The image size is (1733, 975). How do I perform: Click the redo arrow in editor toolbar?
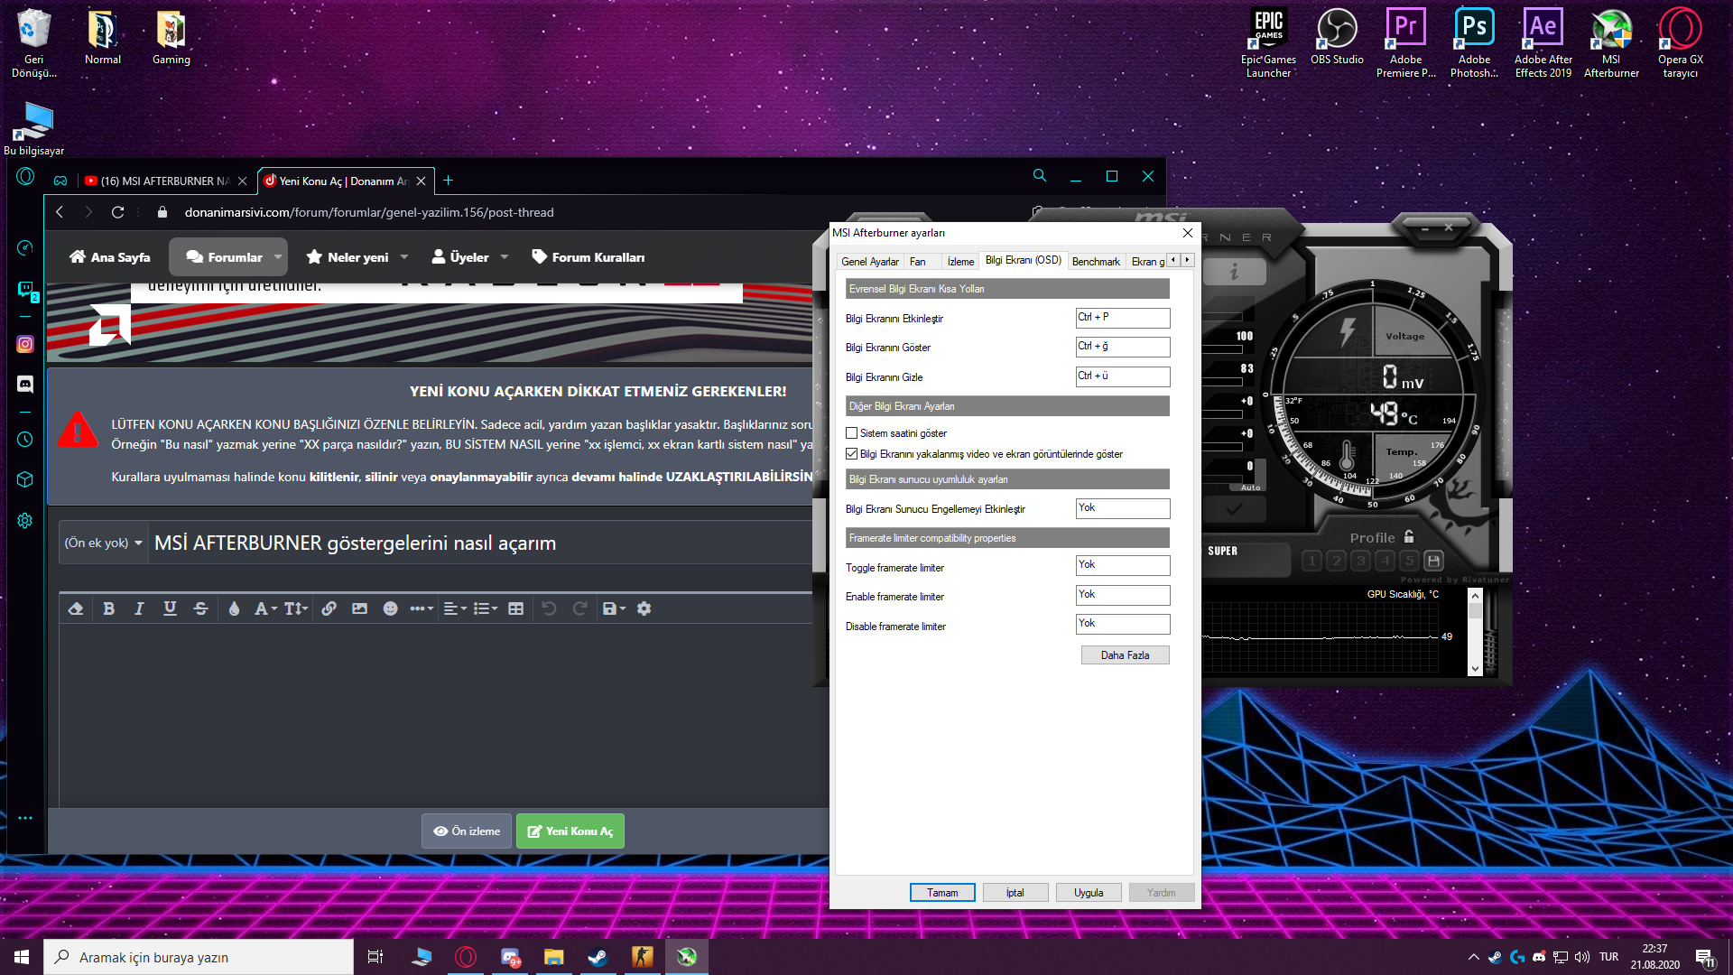(579, 609)
